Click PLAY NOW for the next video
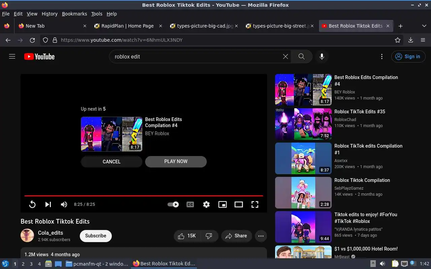The width and height of the screenshot is (431, 269). coord(176,161)
